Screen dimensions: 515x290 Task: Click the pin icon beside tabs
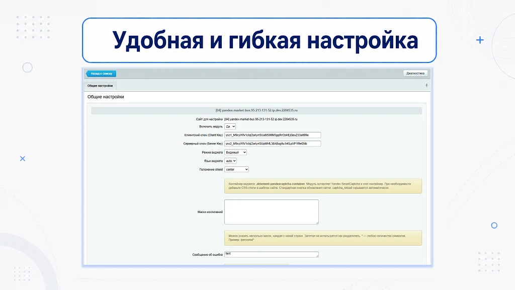tap(426, 86)
